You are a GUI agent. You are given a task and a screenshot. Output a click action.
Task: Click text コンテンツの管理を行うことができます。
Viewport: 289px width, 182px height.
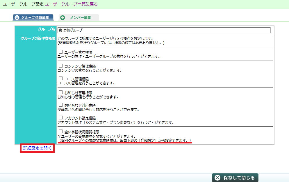pos(90,70)
